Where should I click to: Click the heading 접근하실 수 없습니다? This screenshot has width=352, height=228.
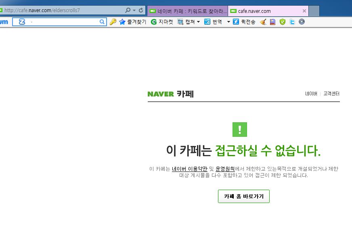[268, 151]
